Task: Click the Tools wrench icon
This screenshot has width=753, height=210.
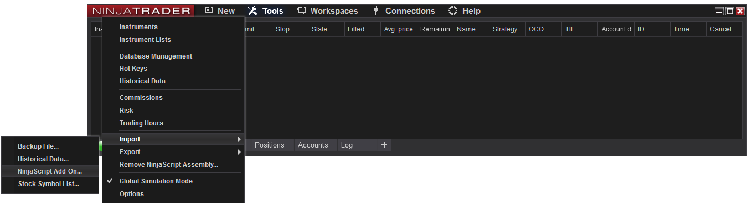Action: (x=252, y=11)
